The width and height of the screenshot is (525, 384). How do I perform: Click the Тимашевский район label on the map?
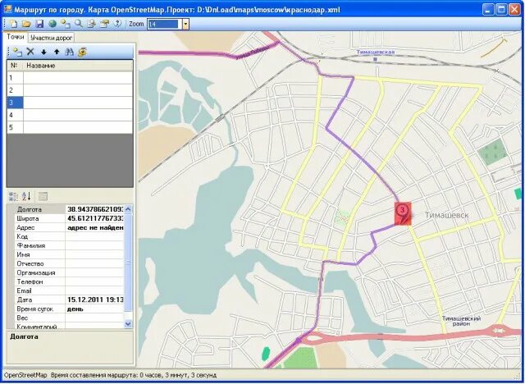[461, 321]
